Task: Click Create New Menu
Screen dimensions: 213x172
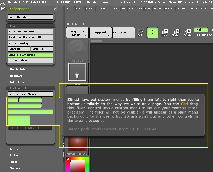Action: (31, 94)
